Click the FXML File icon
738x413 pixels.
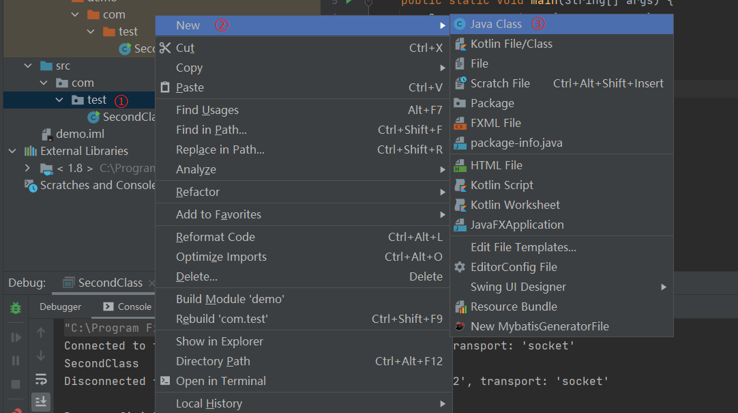click(x=460, y=123)
